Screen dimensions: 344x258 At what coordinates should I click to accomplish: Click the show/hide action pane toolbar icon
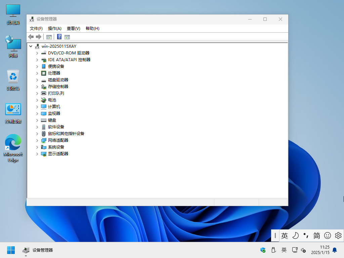[67, 37]
